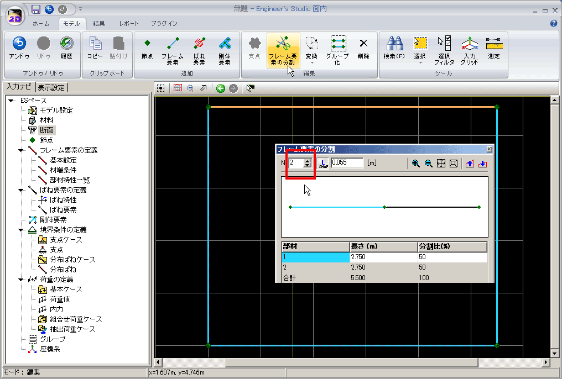Select 材端条件 in the navigation tree
The height and width of the screenshot is (379, 562).
[x=63, y=170]
